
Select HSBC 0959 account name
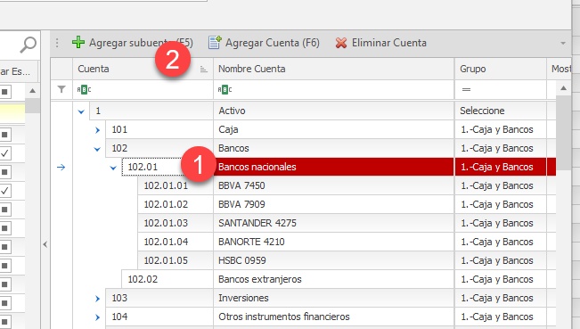[x=242, y=260]
